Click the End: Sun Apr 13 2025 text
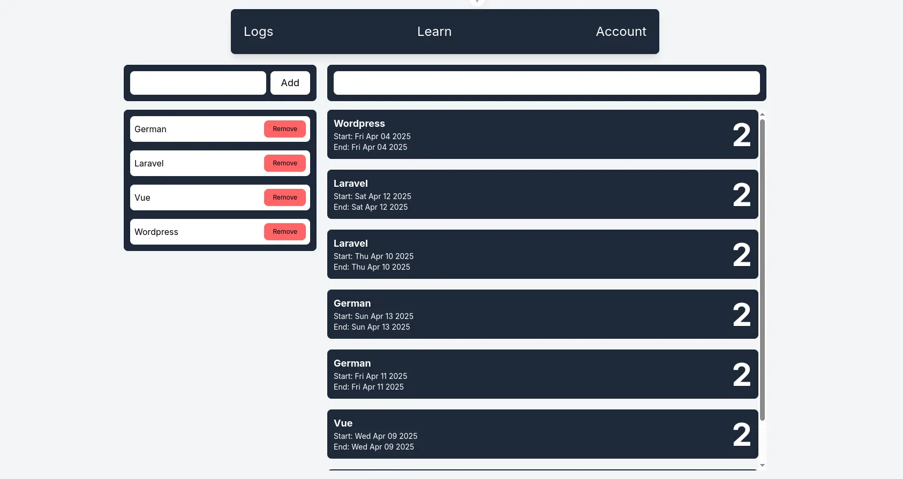Image resolution: width=903 pixels, height=479 pixels. (x=372, y=327)
